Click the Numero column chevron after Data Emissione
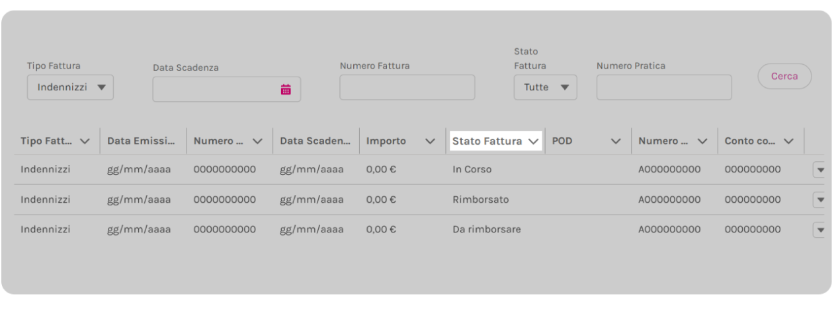The image size is (840, 319). click(x=257, y=141)
